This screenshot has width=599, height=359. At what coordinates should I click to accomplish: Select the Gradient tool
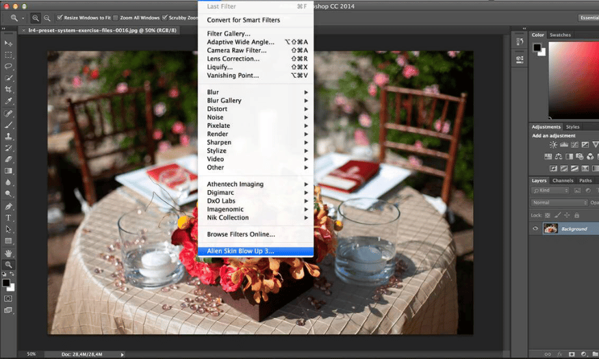(x=8, y=171)
